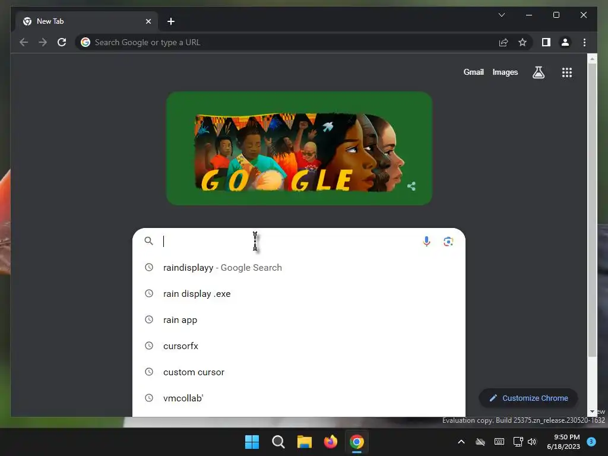Start voice search with the microphone

click(x=426, y=241)
